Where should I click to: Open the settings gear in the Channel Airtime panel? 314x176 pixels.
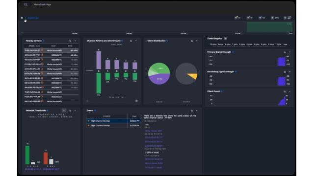(x=136, y=101)
